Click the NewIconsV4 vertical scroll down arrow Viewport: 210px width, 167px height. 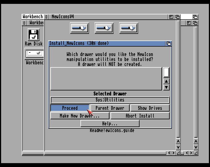tap(178, 147)
